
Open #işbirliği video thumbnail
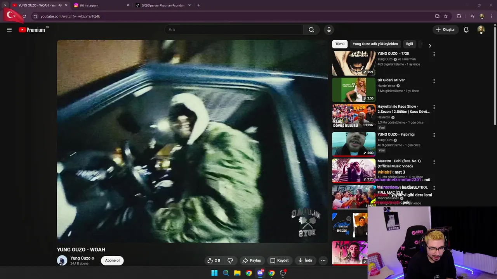pyautogui.click(x=354, y=144)
